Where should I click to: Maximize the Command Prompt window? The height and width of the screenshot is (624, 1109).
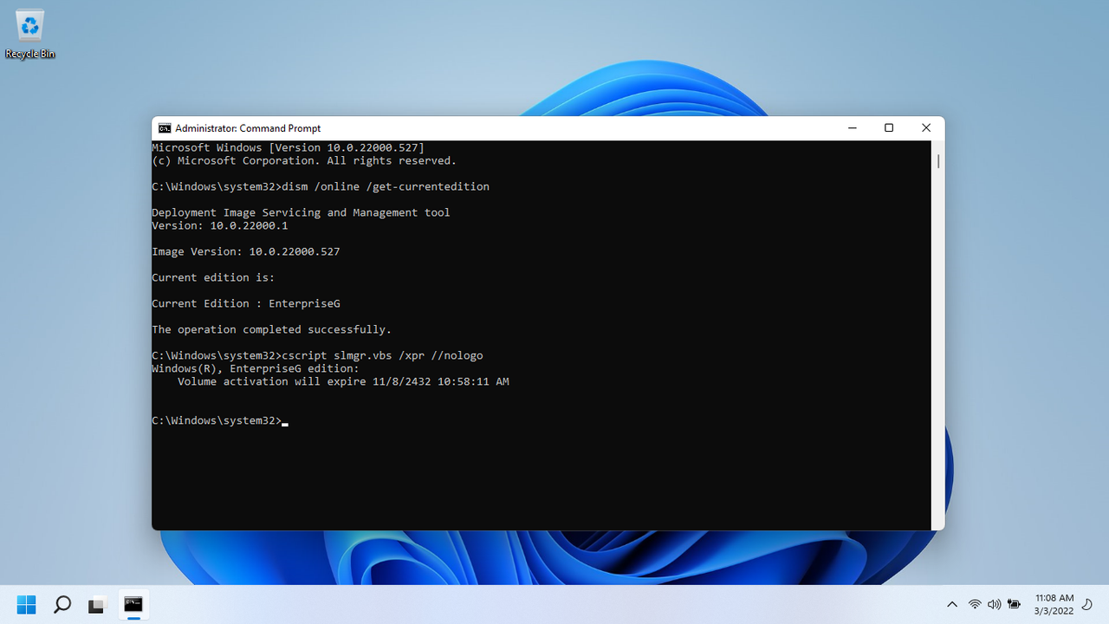tap(889, 128)
